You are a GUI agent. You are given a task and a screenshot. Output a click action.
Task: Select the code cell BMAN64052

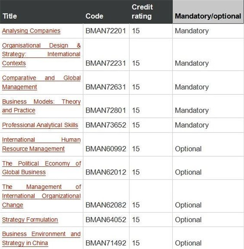[x=106, y=220]
